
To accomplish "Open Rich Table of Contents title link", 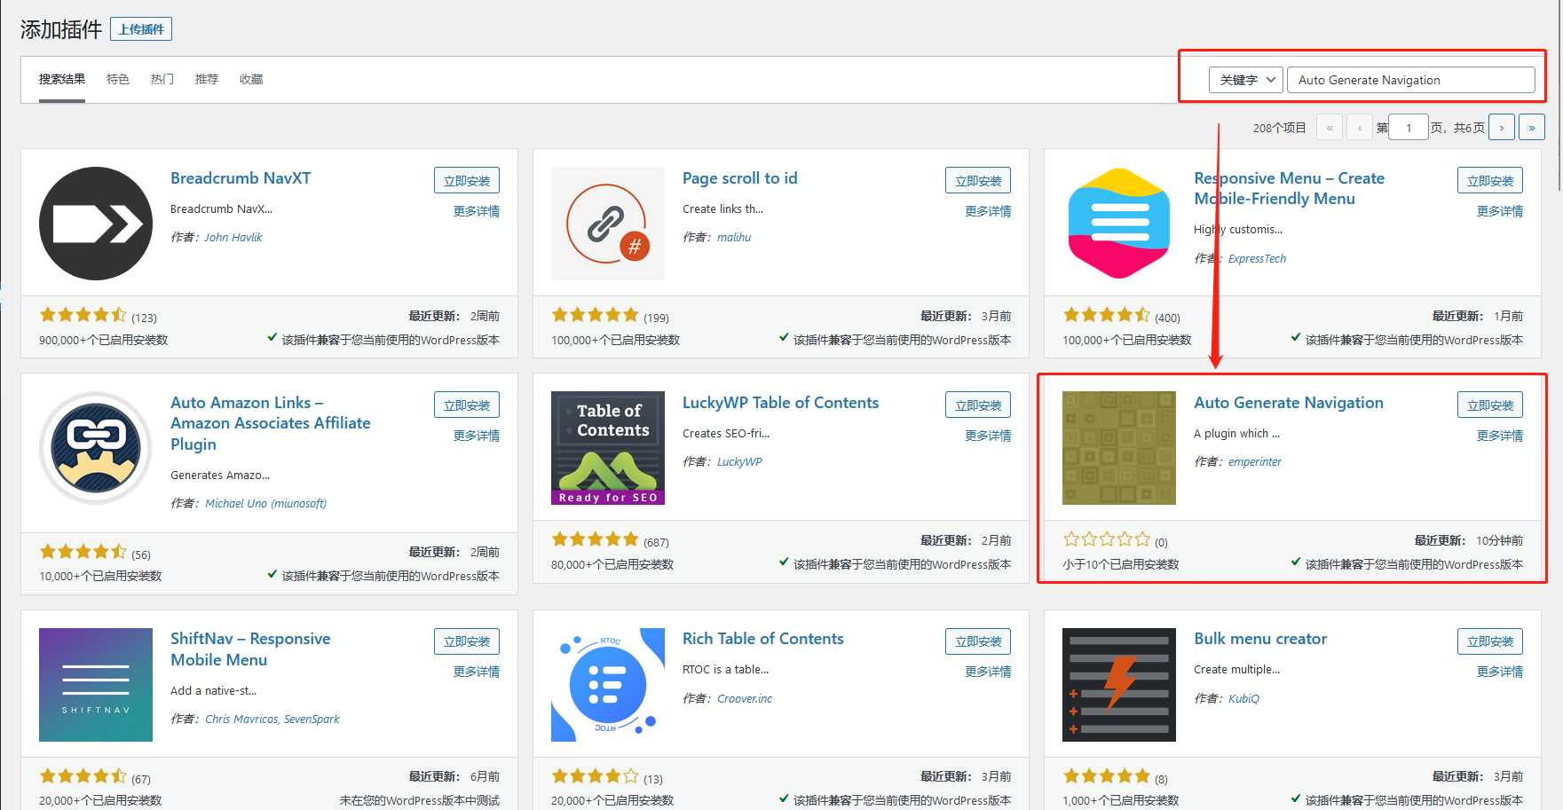I will pos(763,639).
